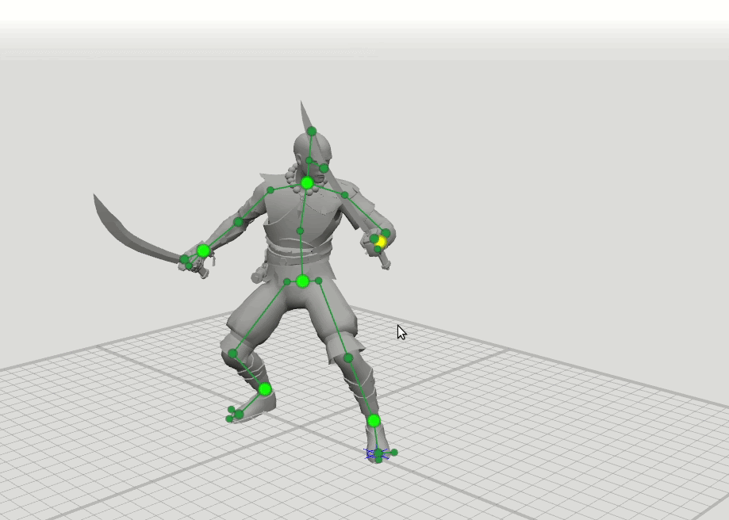729x520 pixels.
Task: Click elbow joint of the sword arm
Action: (x=238, y=222)
